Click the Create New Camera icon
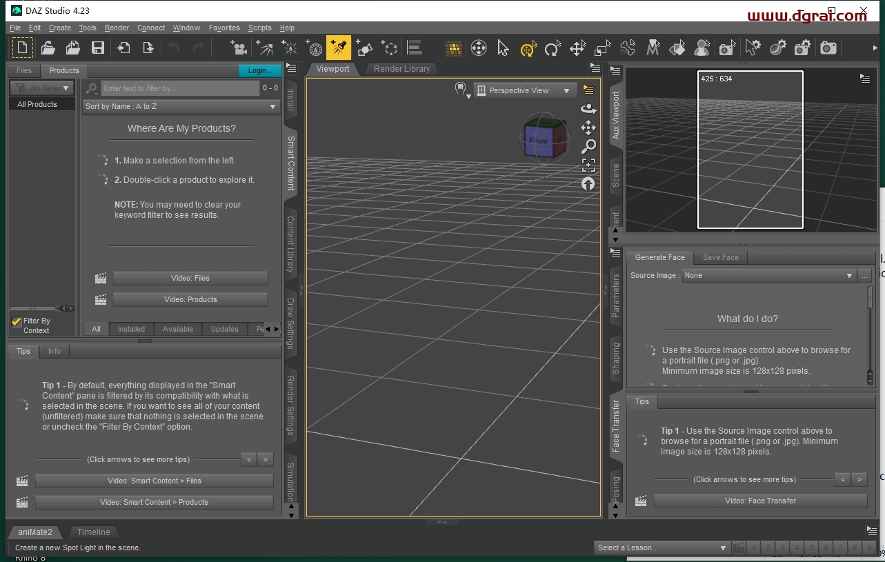Image resolution: width=885 pixels, height=562 pixels. coord(239,48)
